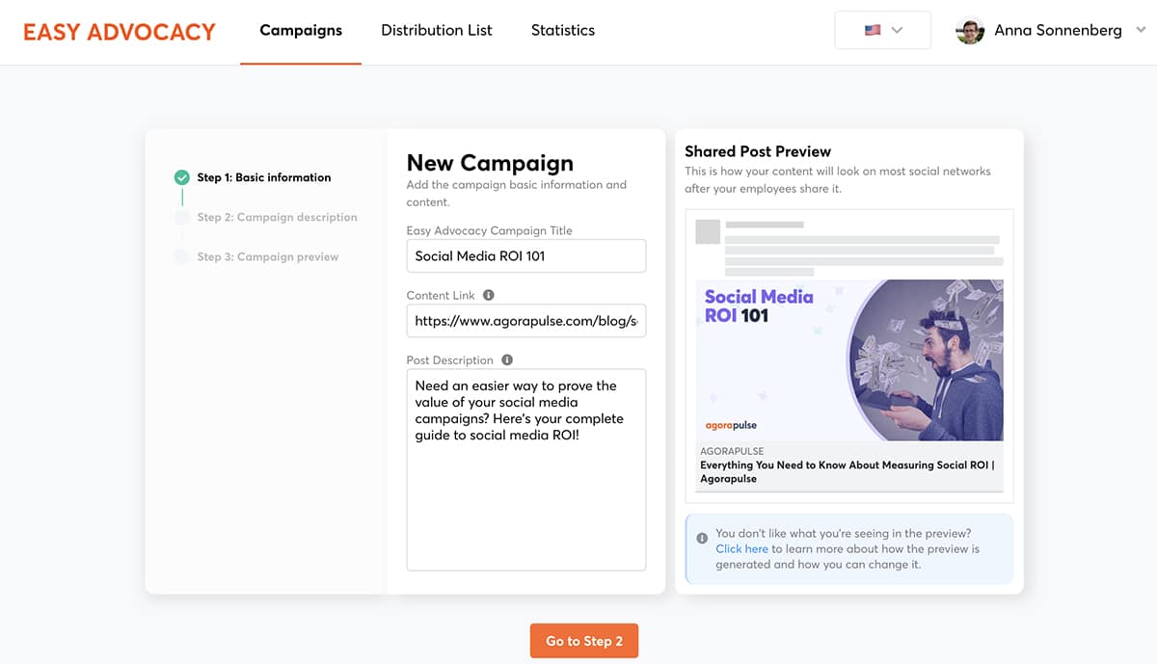The height and width of the screenshot is (664, 1157).
Task: Click the Social Media ROI 101 preview image
Action: pyautogui.click(x=849, y=360)
